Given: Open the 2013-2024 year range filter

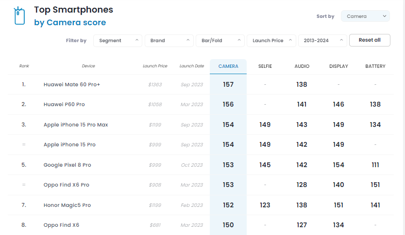Looking at the screenshot, I should (x=322, y=40).
